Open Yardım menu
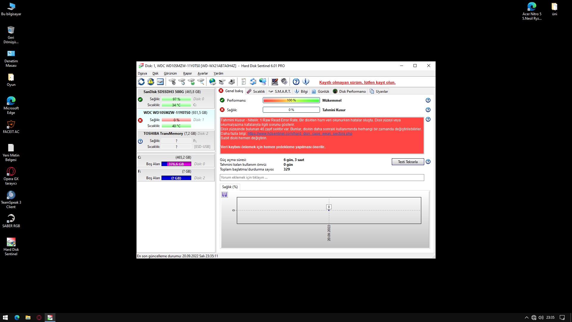 click(x=218, y=73)
